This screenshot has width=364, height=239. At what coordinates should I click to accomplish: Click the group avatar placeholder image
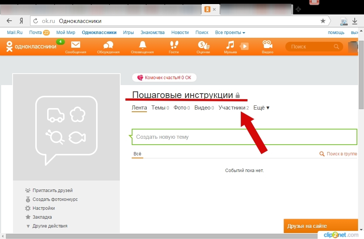coord(66,127)
